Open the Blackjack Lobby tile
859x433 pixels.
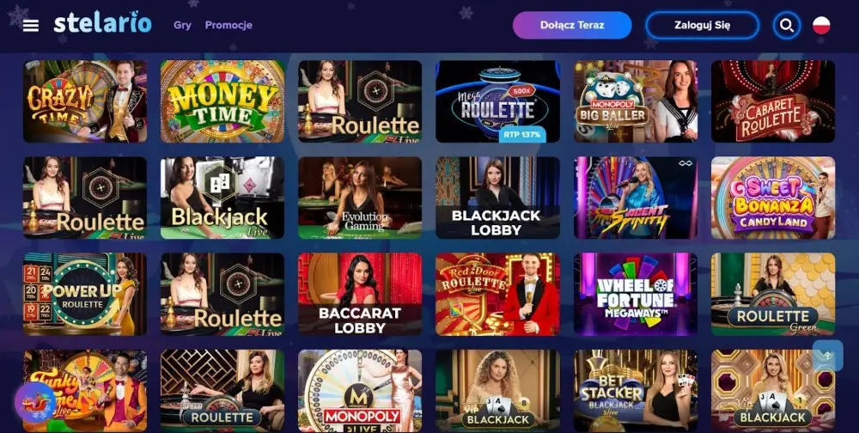click(x=497, y=198)
